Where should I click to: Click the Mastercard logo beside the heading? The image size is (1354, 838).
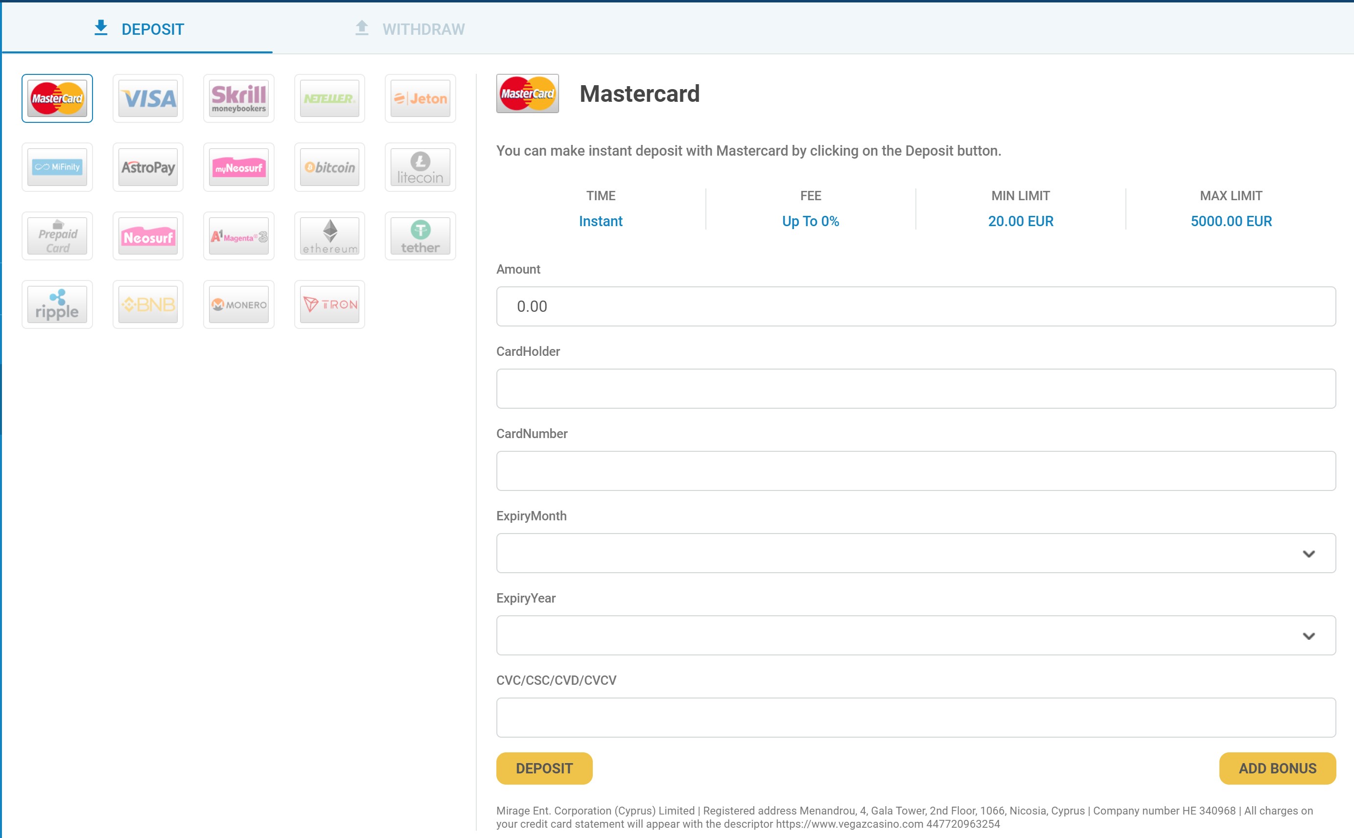click(528, 93)
